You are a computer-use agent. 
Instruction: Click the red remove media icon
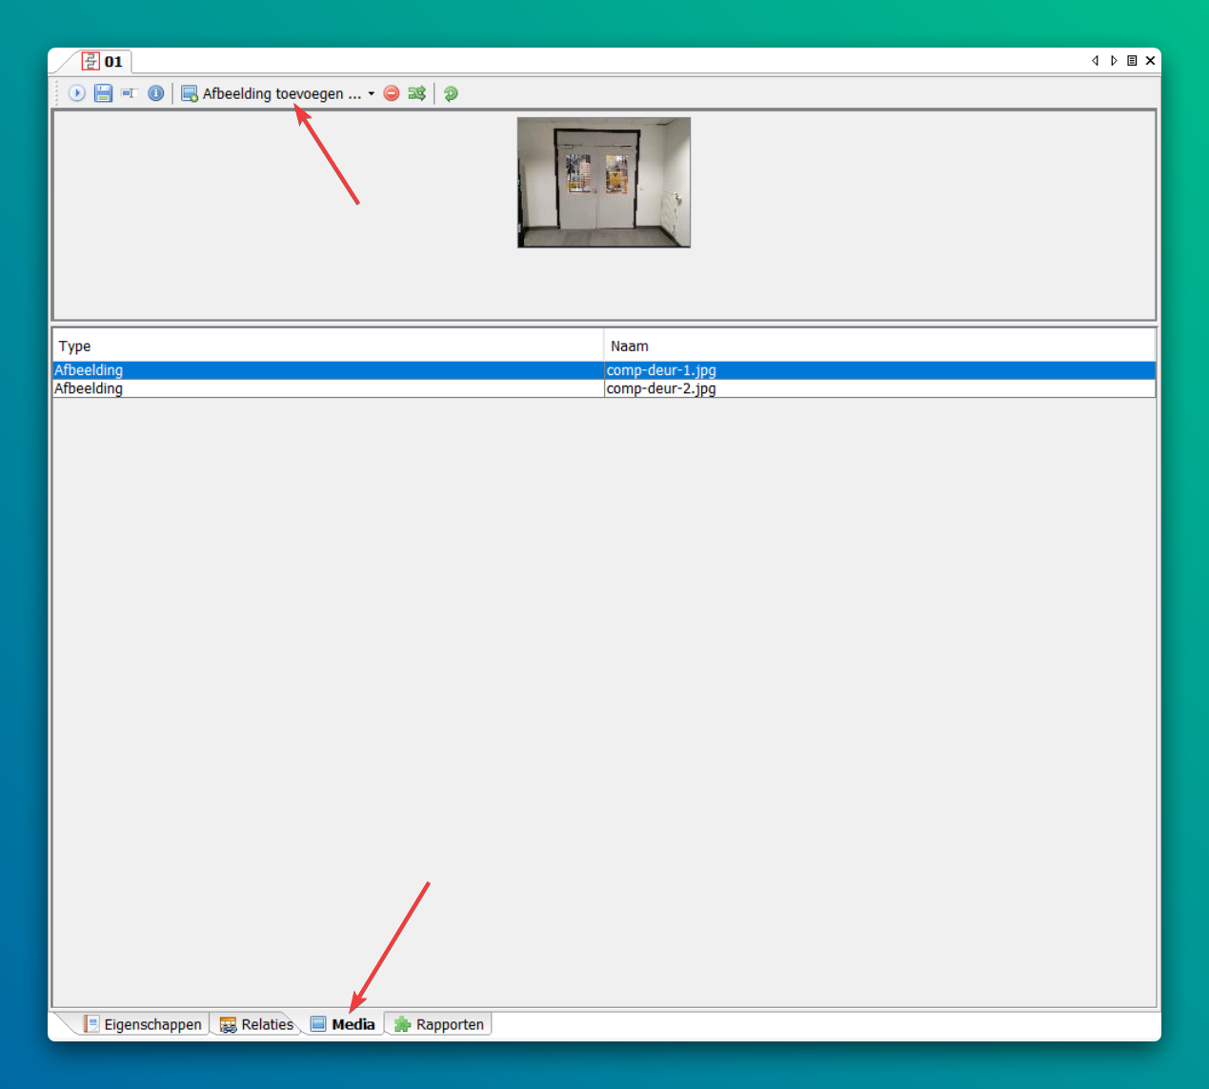pos(392,93)
